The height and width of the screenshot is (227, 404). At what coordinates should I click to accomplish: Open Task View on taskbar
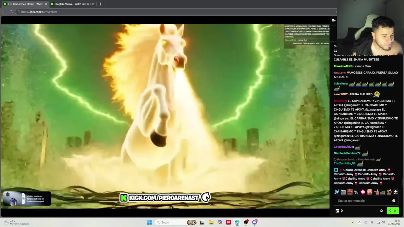[202, 222]
